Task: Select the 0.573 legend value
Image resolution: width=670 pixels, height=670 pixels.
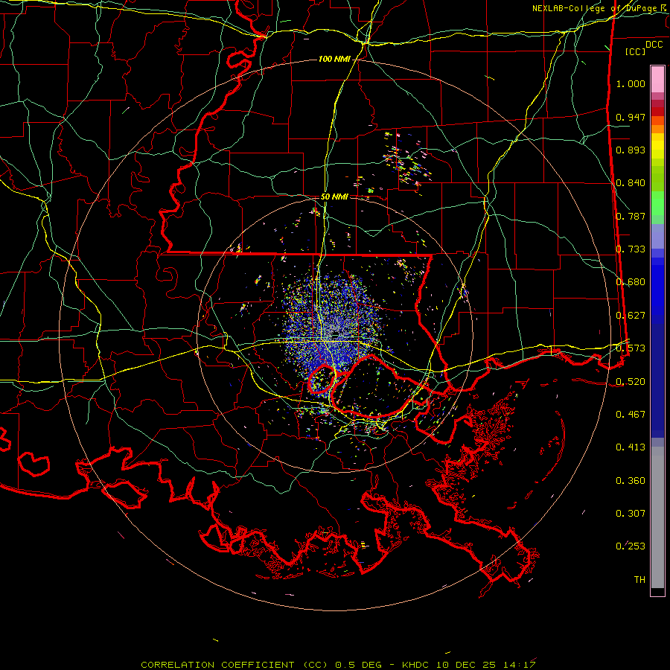Action: tap(631, 348)
